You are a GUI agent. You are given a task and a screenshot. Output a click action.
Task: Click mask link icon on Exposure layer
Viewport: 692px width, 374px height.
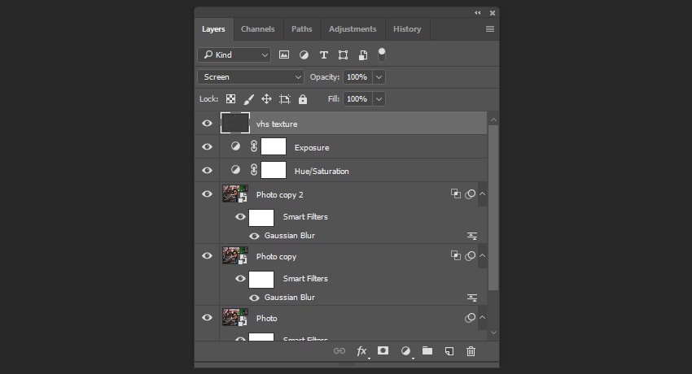point(254,146)
